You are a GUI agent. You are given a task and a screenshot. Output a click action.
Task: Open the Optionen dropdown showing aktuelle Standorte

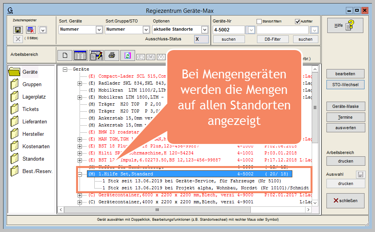coord(205,29)
